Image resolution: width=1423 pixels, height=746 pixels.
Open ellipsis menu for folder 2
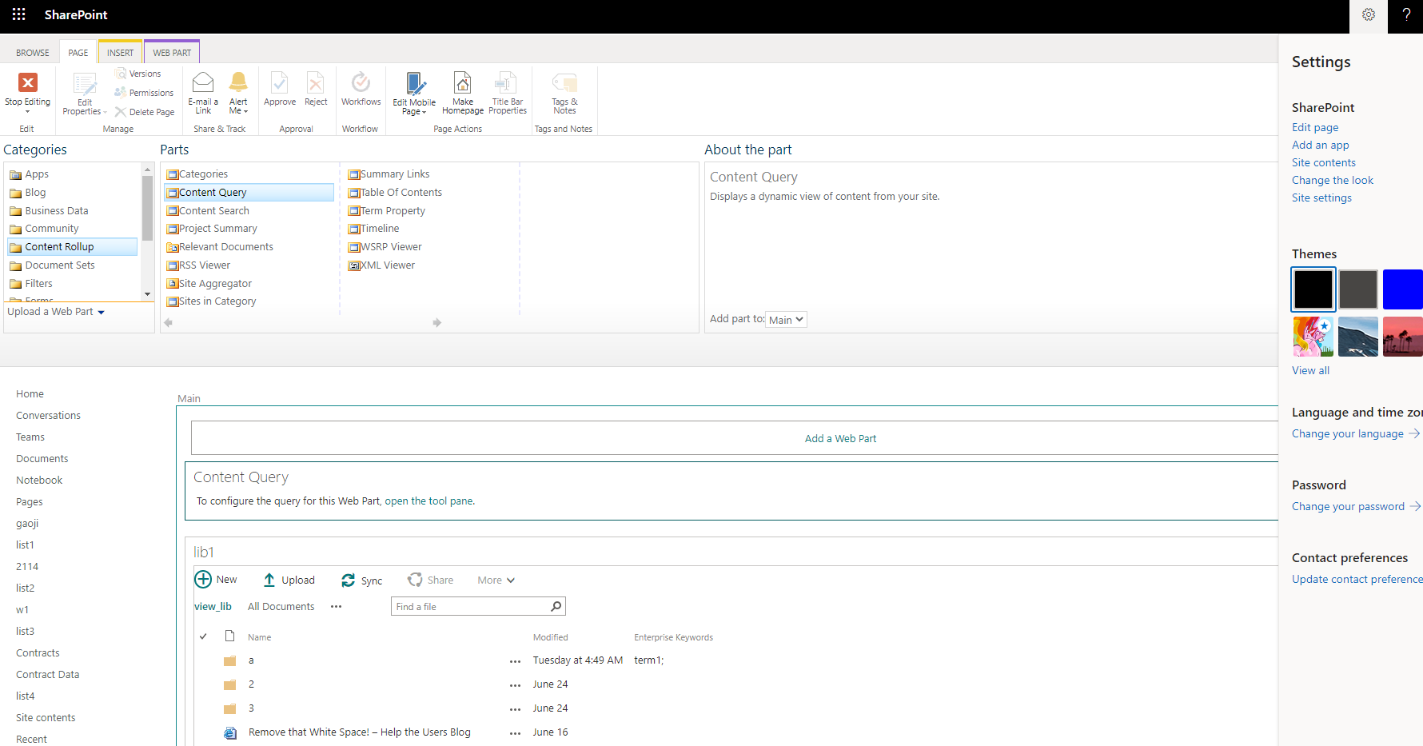pyautogui.click(x=516, y=685)
